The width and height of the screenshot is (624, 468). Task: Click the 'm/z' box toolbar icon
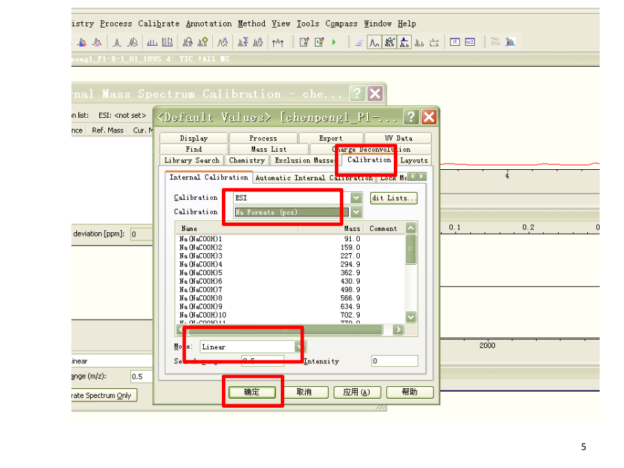(470, 42)
